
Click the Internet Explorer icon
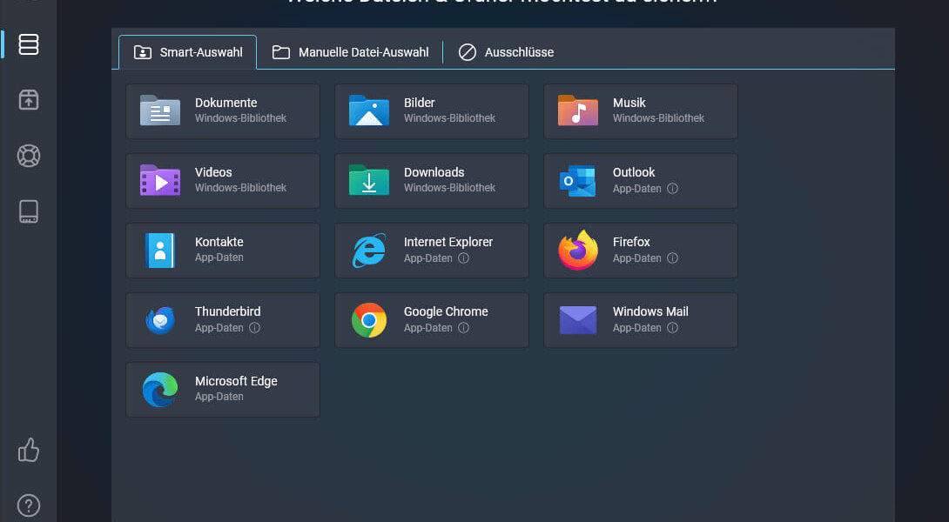coord(368,250)
